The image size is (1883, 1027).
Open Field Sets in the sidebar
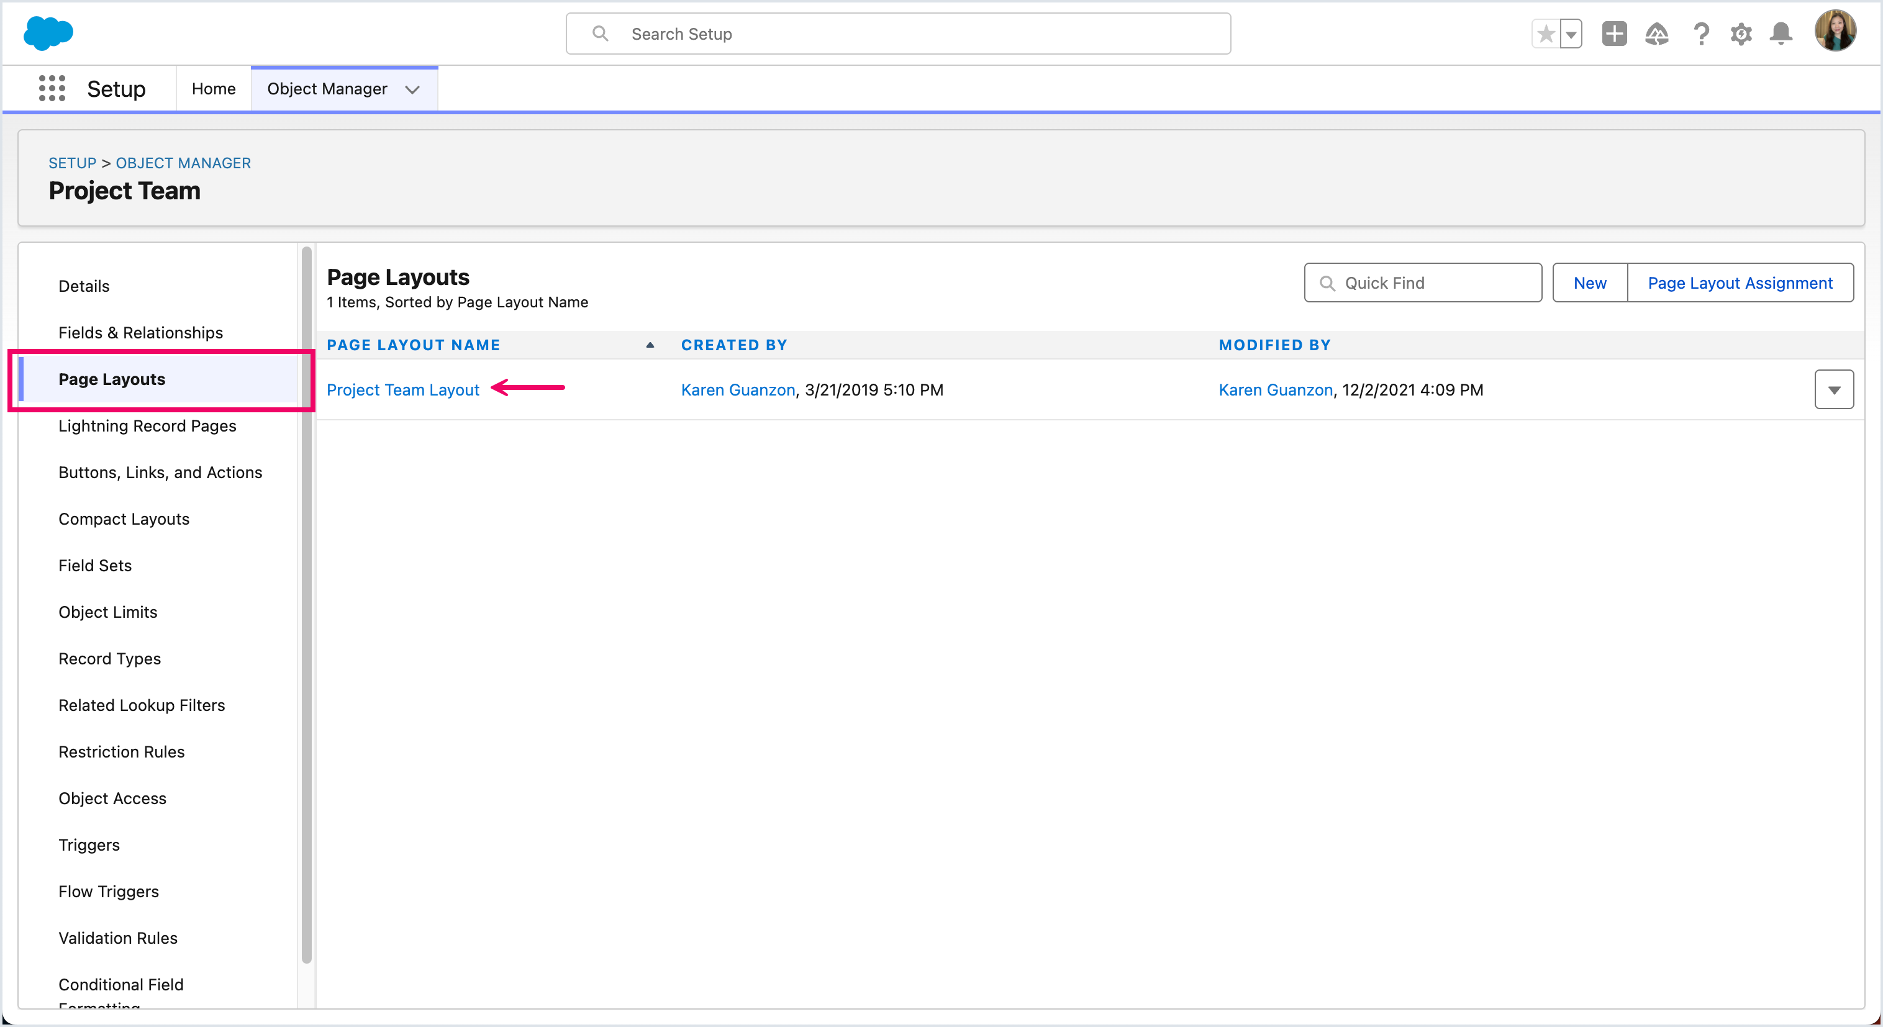pos(95,566)
